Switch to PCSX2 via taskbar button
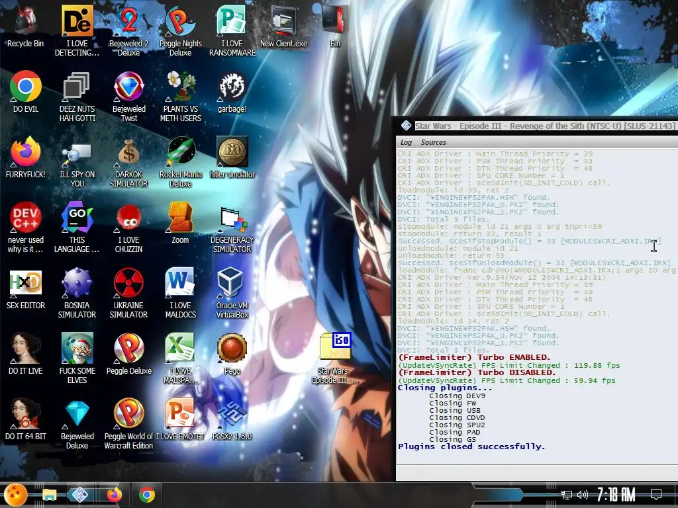 pyautogui.click(x=80, y=495)
